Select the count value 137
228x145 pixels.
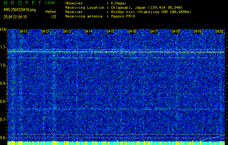coord(54,17)
